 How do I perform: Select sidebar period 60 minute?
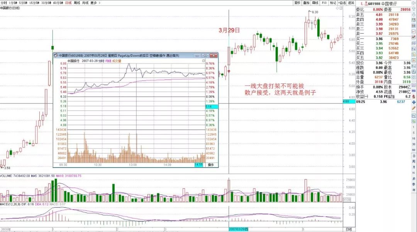[414, 150]
